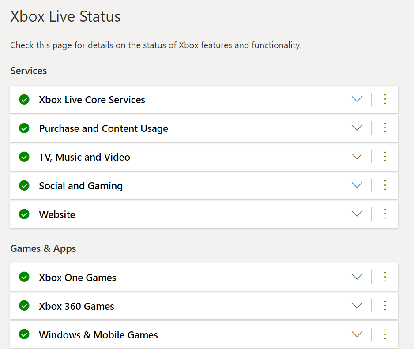Viewport: 414px width, 349px height.
Task: Click the Website service status indicator
Action: (24, 214)
